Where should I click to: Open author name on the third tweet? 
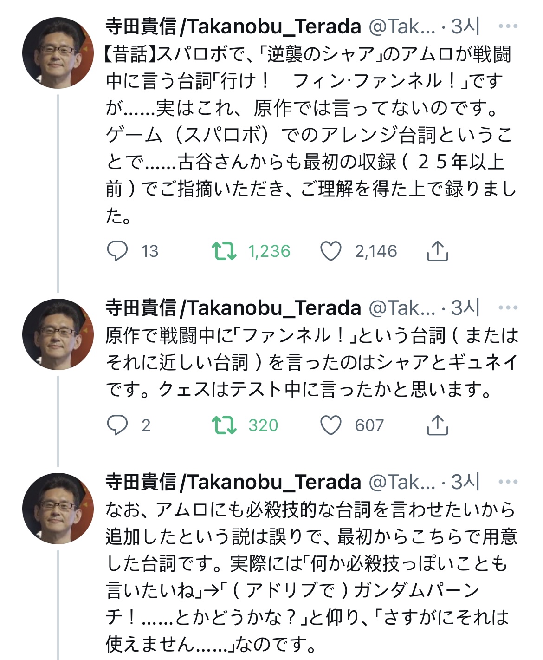click(x=233, y=482)
